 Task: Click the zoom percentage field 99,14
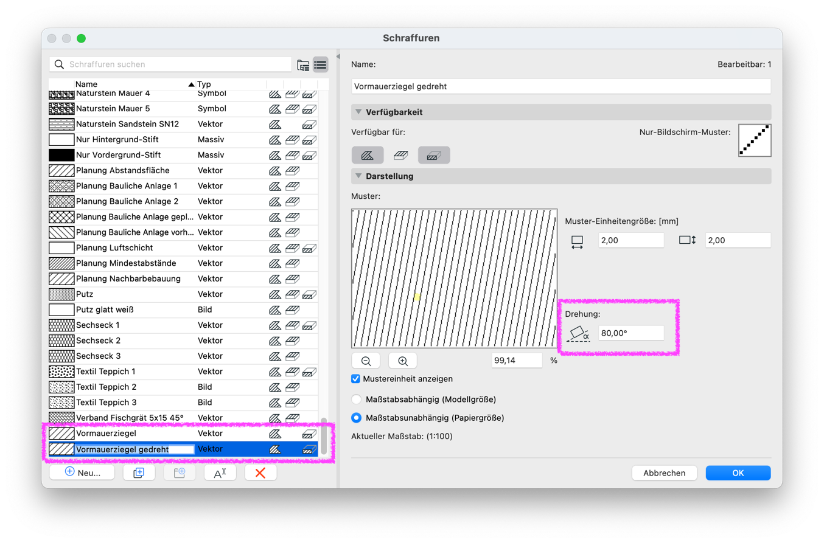point(517,361)
